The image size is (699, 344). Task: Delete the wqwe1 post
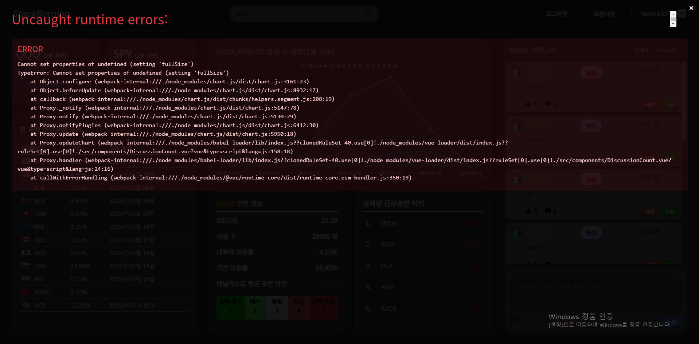point(649,105)
